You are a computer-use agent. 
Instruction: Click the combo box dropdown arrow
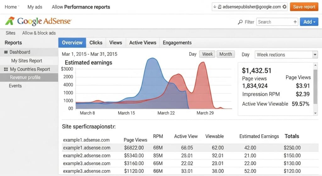click(x=315, y=55)
